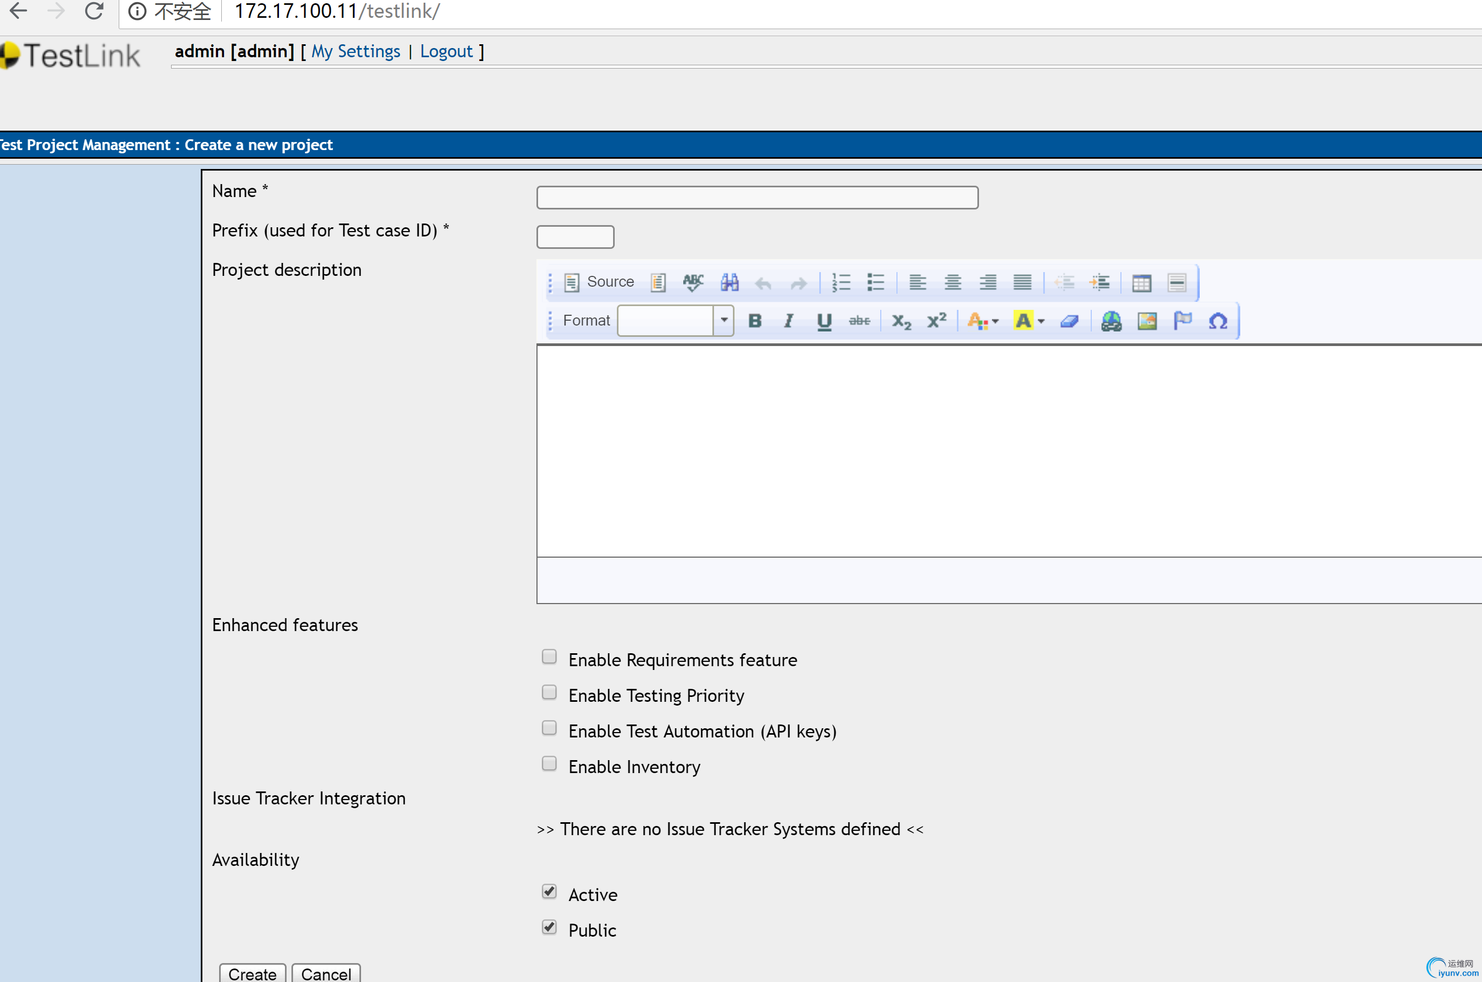Switch editor to Source view
The height and width of the screenshot is (982, 1482).
coord(599,282)
